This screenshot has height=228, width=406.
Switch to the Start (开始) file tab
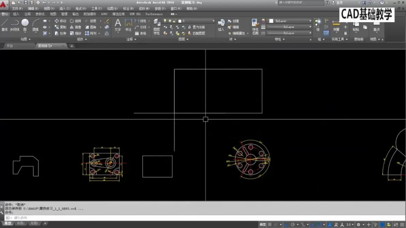click(x=10, y=46)
